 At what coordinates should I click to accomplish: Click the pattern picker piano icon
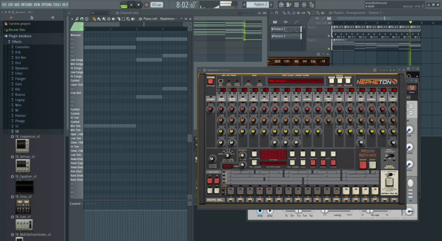click(275, 22)
